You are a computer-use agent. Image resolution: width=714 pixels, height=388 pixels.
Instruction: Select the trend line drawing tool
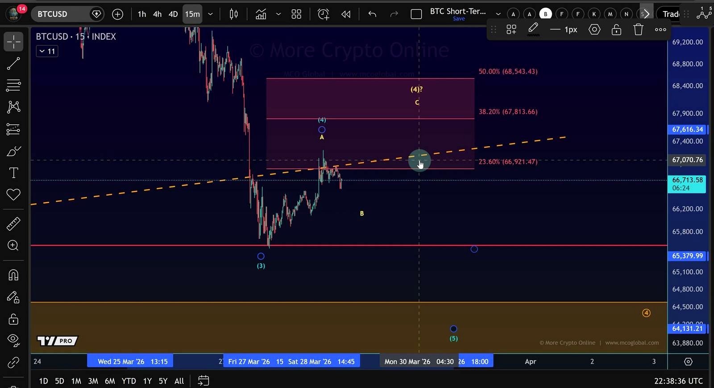13,64
